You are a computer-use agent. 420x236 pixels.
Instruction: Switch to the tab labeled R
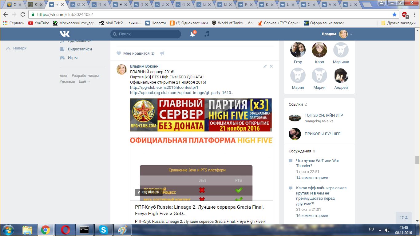(x=34, y=5)
